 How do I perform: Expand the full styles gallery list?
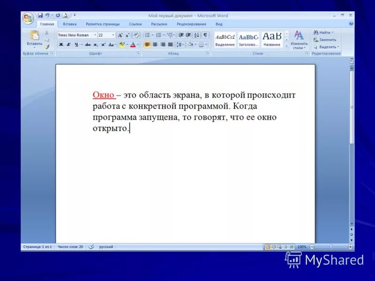[x=286, y=45]
